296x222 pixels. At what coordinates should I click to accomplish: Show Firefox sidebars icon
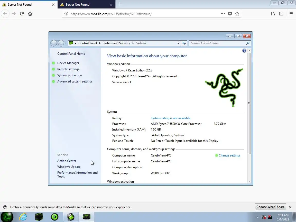[x=281, y=14]
